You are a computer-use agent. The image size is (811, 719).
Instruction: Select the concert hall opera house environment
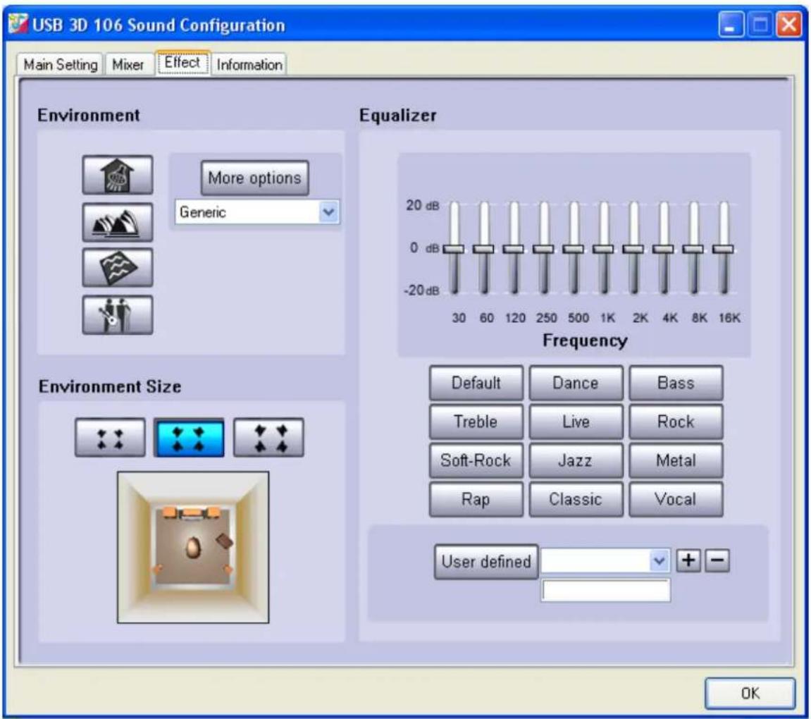(x=118, y=222)
